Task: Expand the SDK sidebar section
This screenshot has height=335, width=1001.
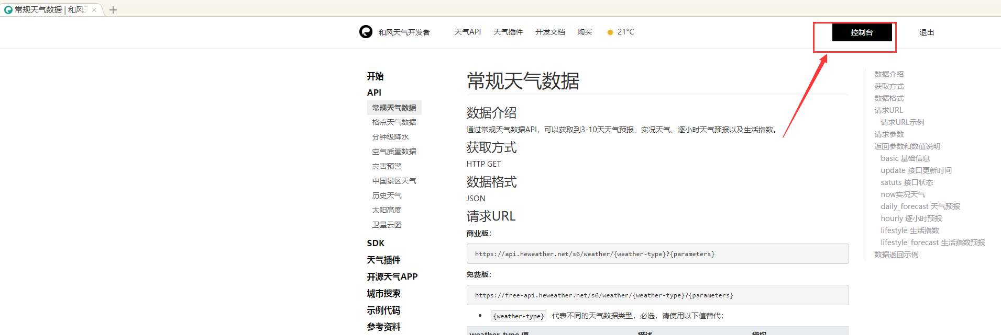Action: [x=376, y=243]
